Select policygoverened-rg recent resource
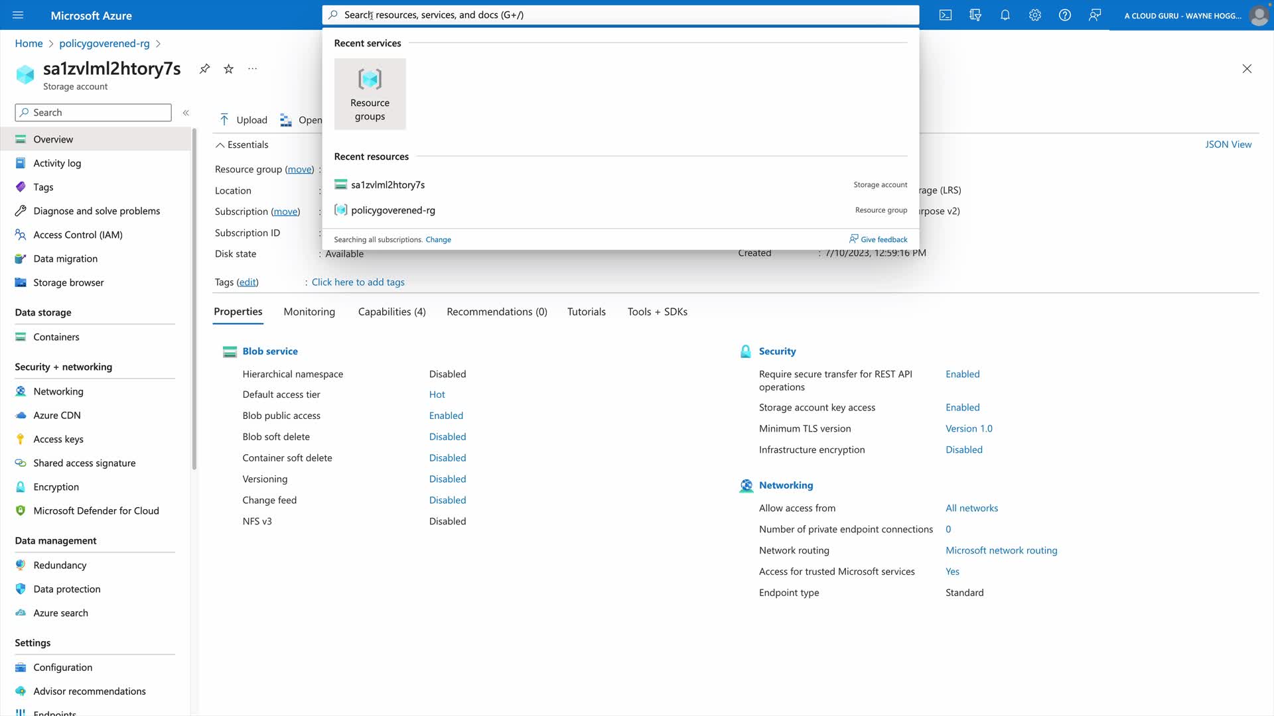The image size is (1274, 716). pos(393,210)
